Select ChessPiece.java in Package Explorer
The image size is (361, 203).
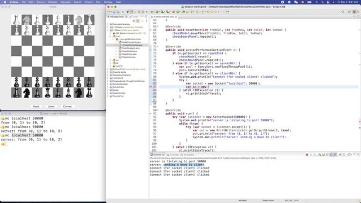point(129,54)
